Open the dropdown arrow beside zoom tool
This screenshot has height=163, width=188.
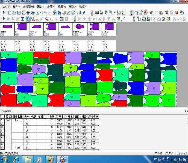point(114,13)
